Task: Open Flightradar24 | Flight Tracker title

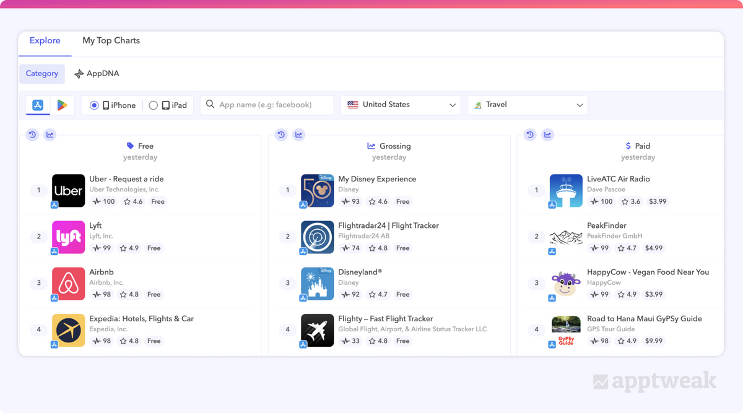Action: (388, 225)
